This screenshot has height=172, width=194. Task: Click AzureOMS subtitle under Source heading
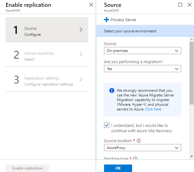[111, 11]
